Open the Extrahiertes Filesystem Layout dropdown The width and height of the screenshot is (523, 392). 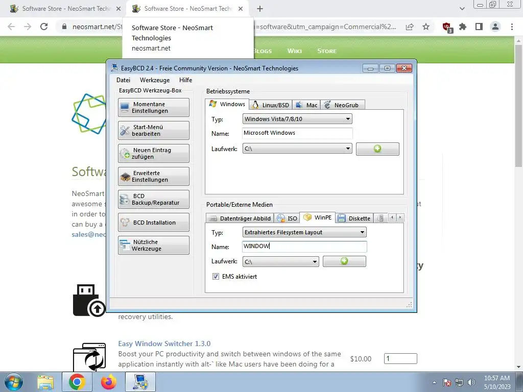tap(304, 232)
